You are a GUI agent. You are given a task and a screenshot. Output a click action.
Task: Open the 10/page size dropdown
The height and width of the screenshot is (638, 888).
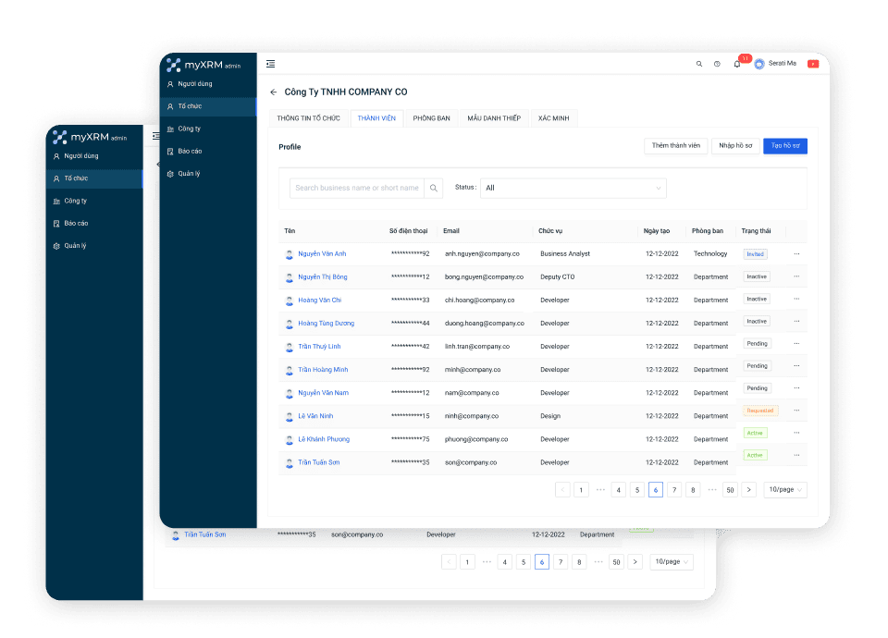click(785, 490)
